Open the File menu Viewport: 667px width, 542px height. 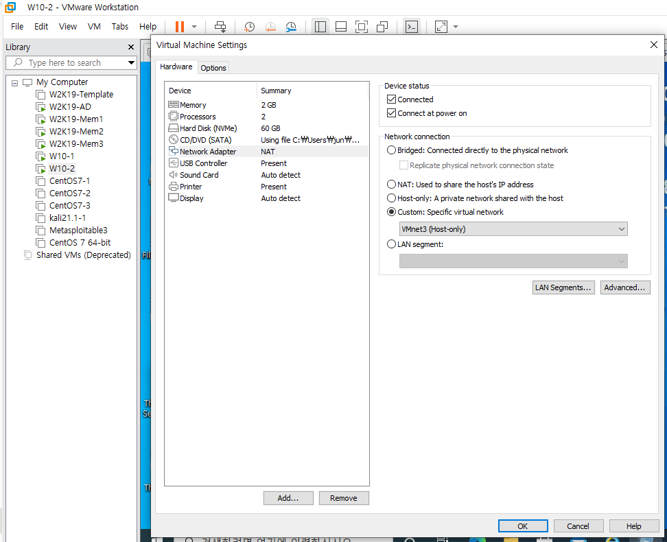pyautogui.click(x=17, y=26)
